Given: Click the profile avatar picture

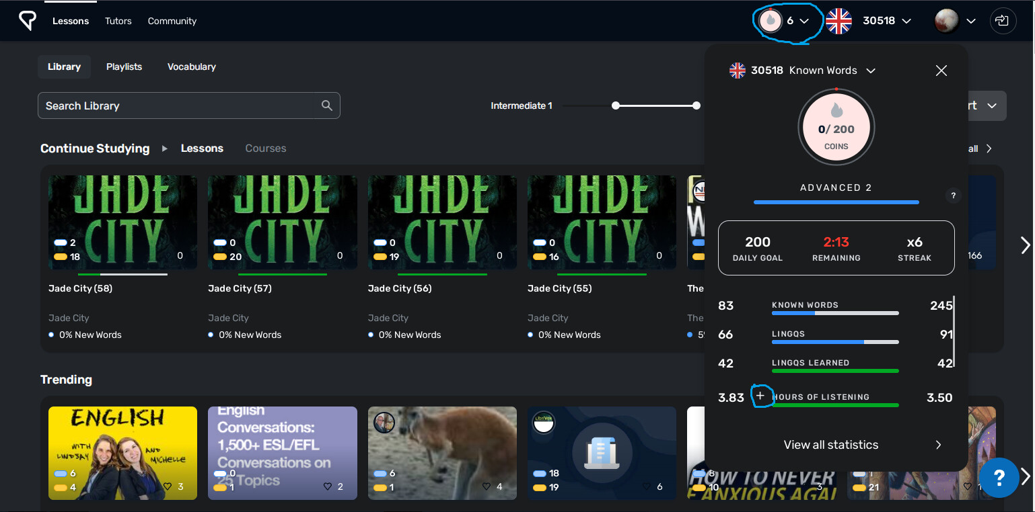Looking at the screenshot, I should tap(946, 21).
